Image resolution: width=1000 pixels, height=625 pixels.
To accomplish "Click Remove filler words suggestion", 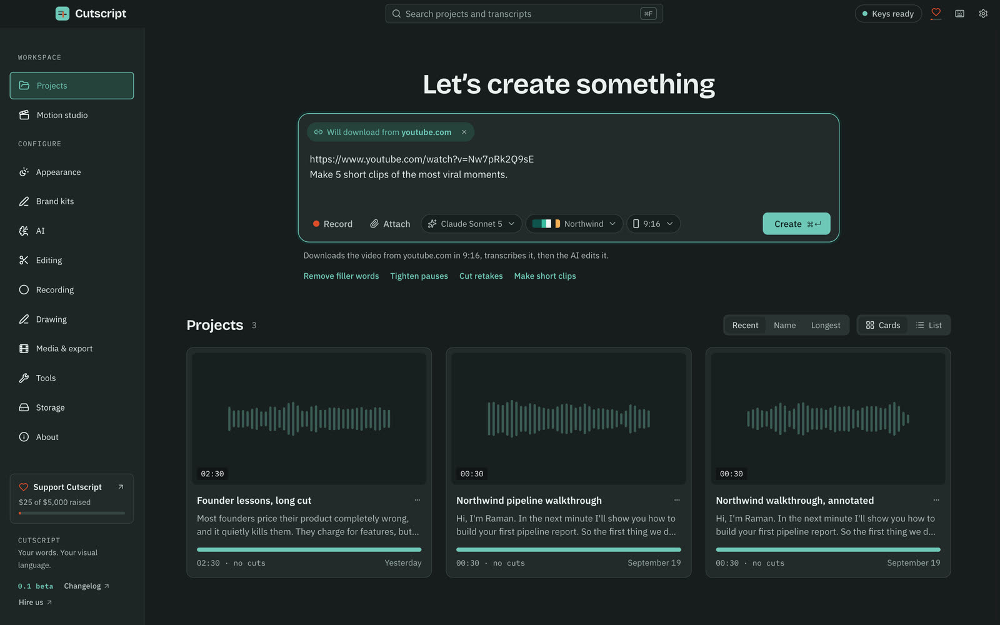I will (341, 276).
